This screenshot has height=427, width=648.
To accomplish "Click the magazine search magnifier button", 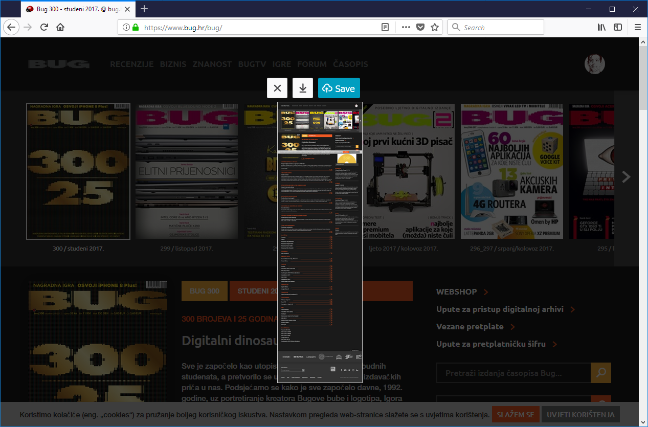I will (x=601, y=373).
